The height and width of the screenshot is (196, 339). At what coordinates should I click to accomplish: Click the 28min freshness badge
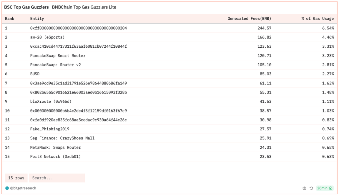click(x=322, y=188)
